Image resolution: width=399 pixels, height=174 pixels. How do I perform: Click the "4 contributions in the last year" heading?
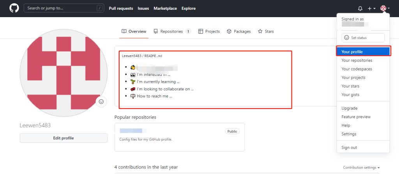146,167
